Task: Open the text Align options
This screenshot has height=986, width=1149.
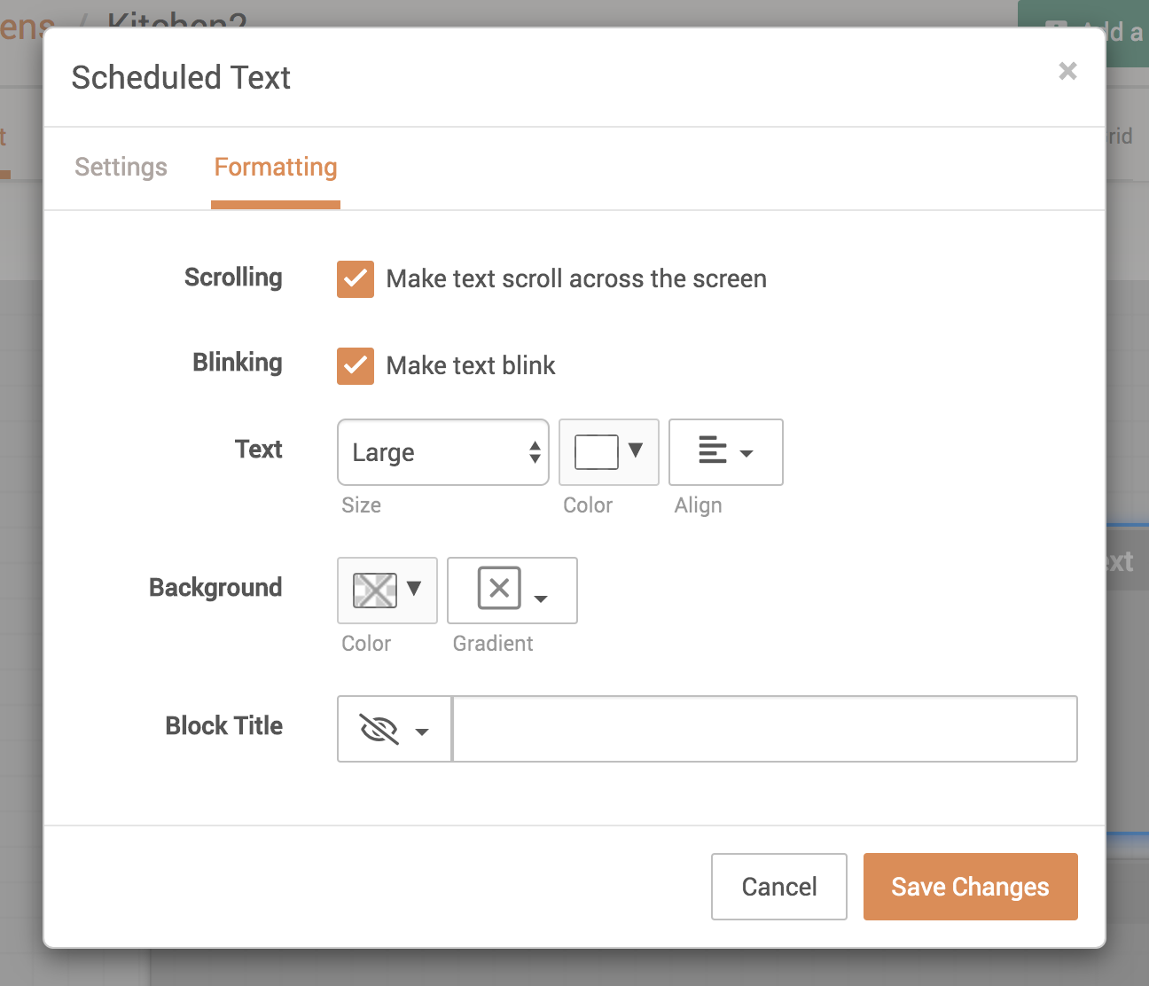Action: click(x=725, y=452)
